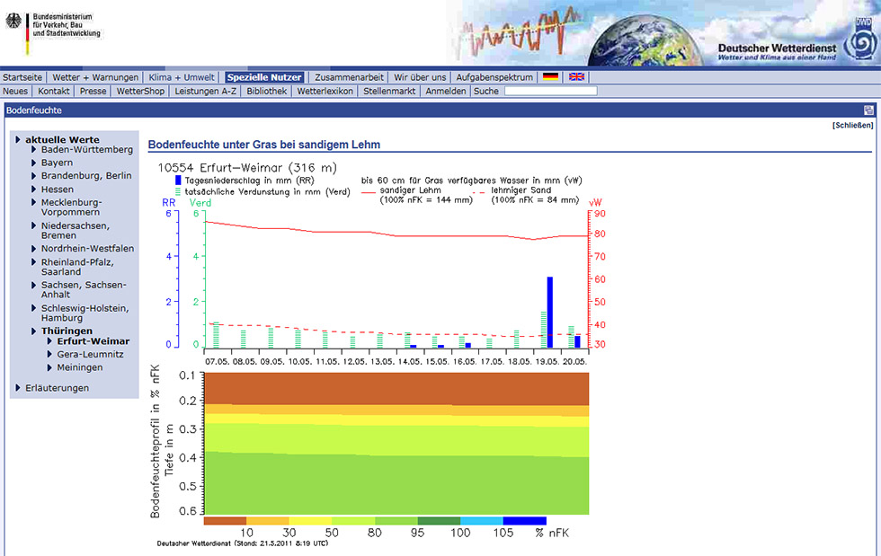The height and width of the screenshot is (556, 881).
Task: Collapse the Thüringen region node
Action: [x=67, y=331]
